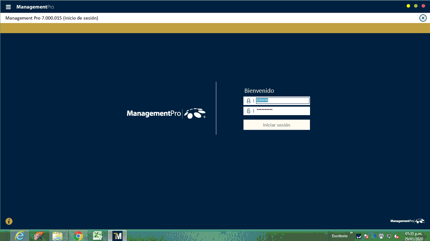430x241 pixels.
Task: Expand the Escritorio toolbar chevron
Action: (351, 233)
